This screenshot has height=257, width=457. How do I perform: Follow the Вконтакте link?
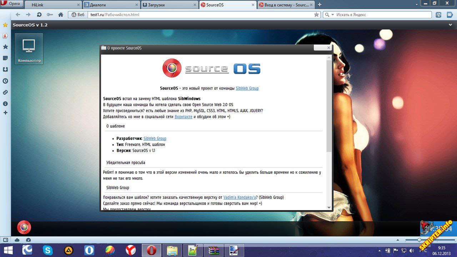pos(184,117)
